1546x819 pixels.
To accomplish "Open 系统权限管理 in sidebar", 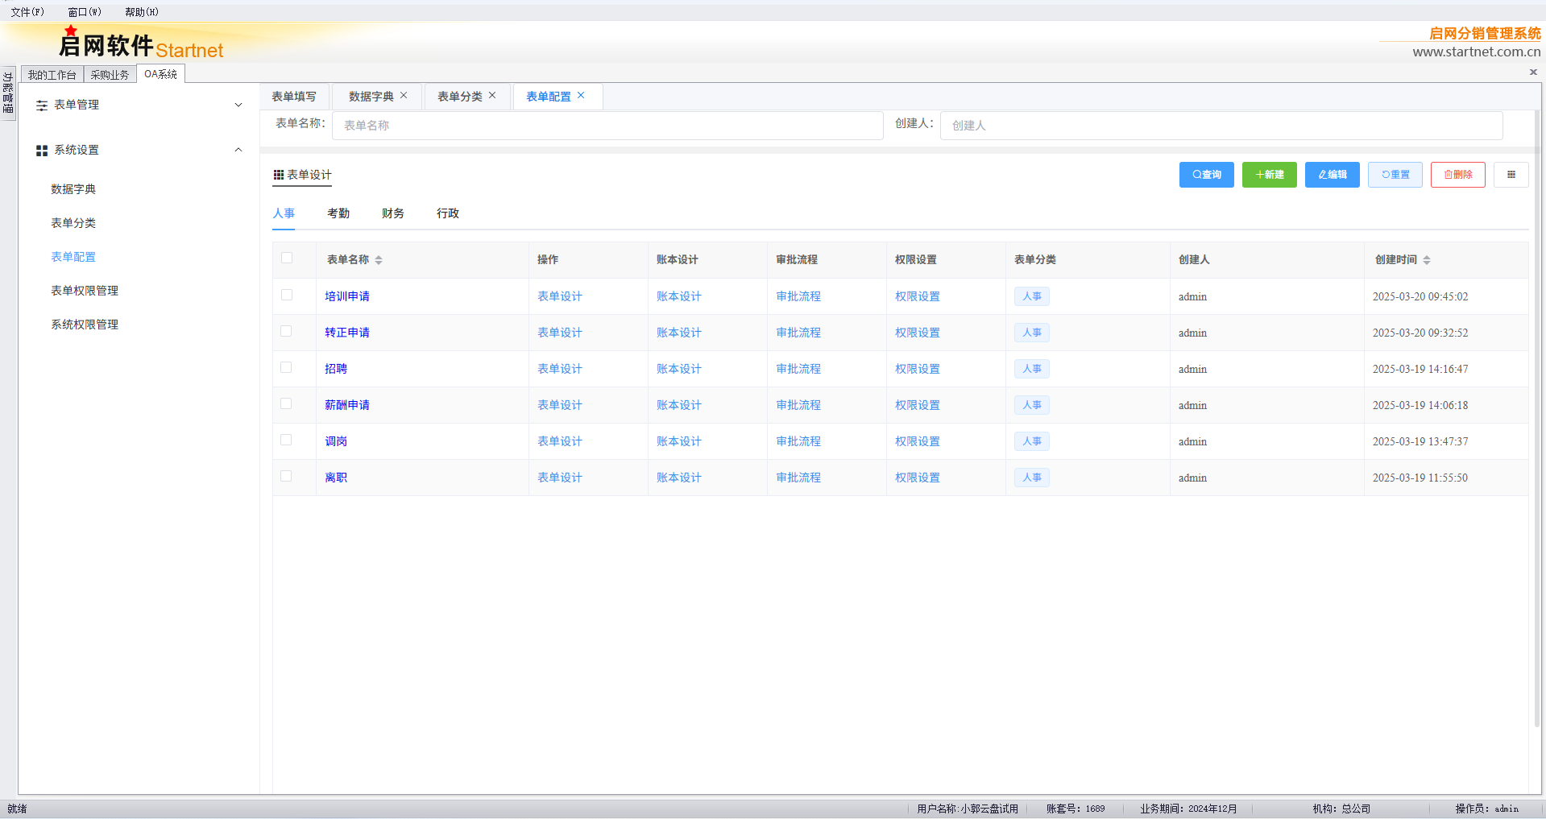I will [x=85, y=325].
